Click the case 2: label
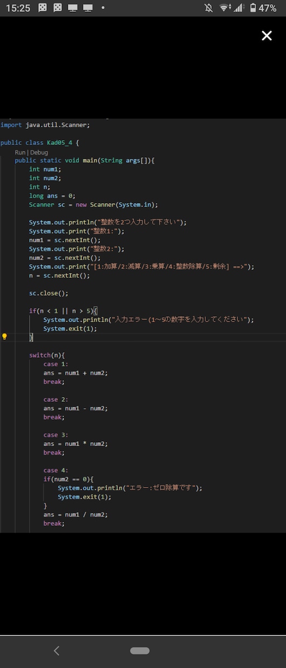Screen dimensions: 286x668 (x=56, y=400)
